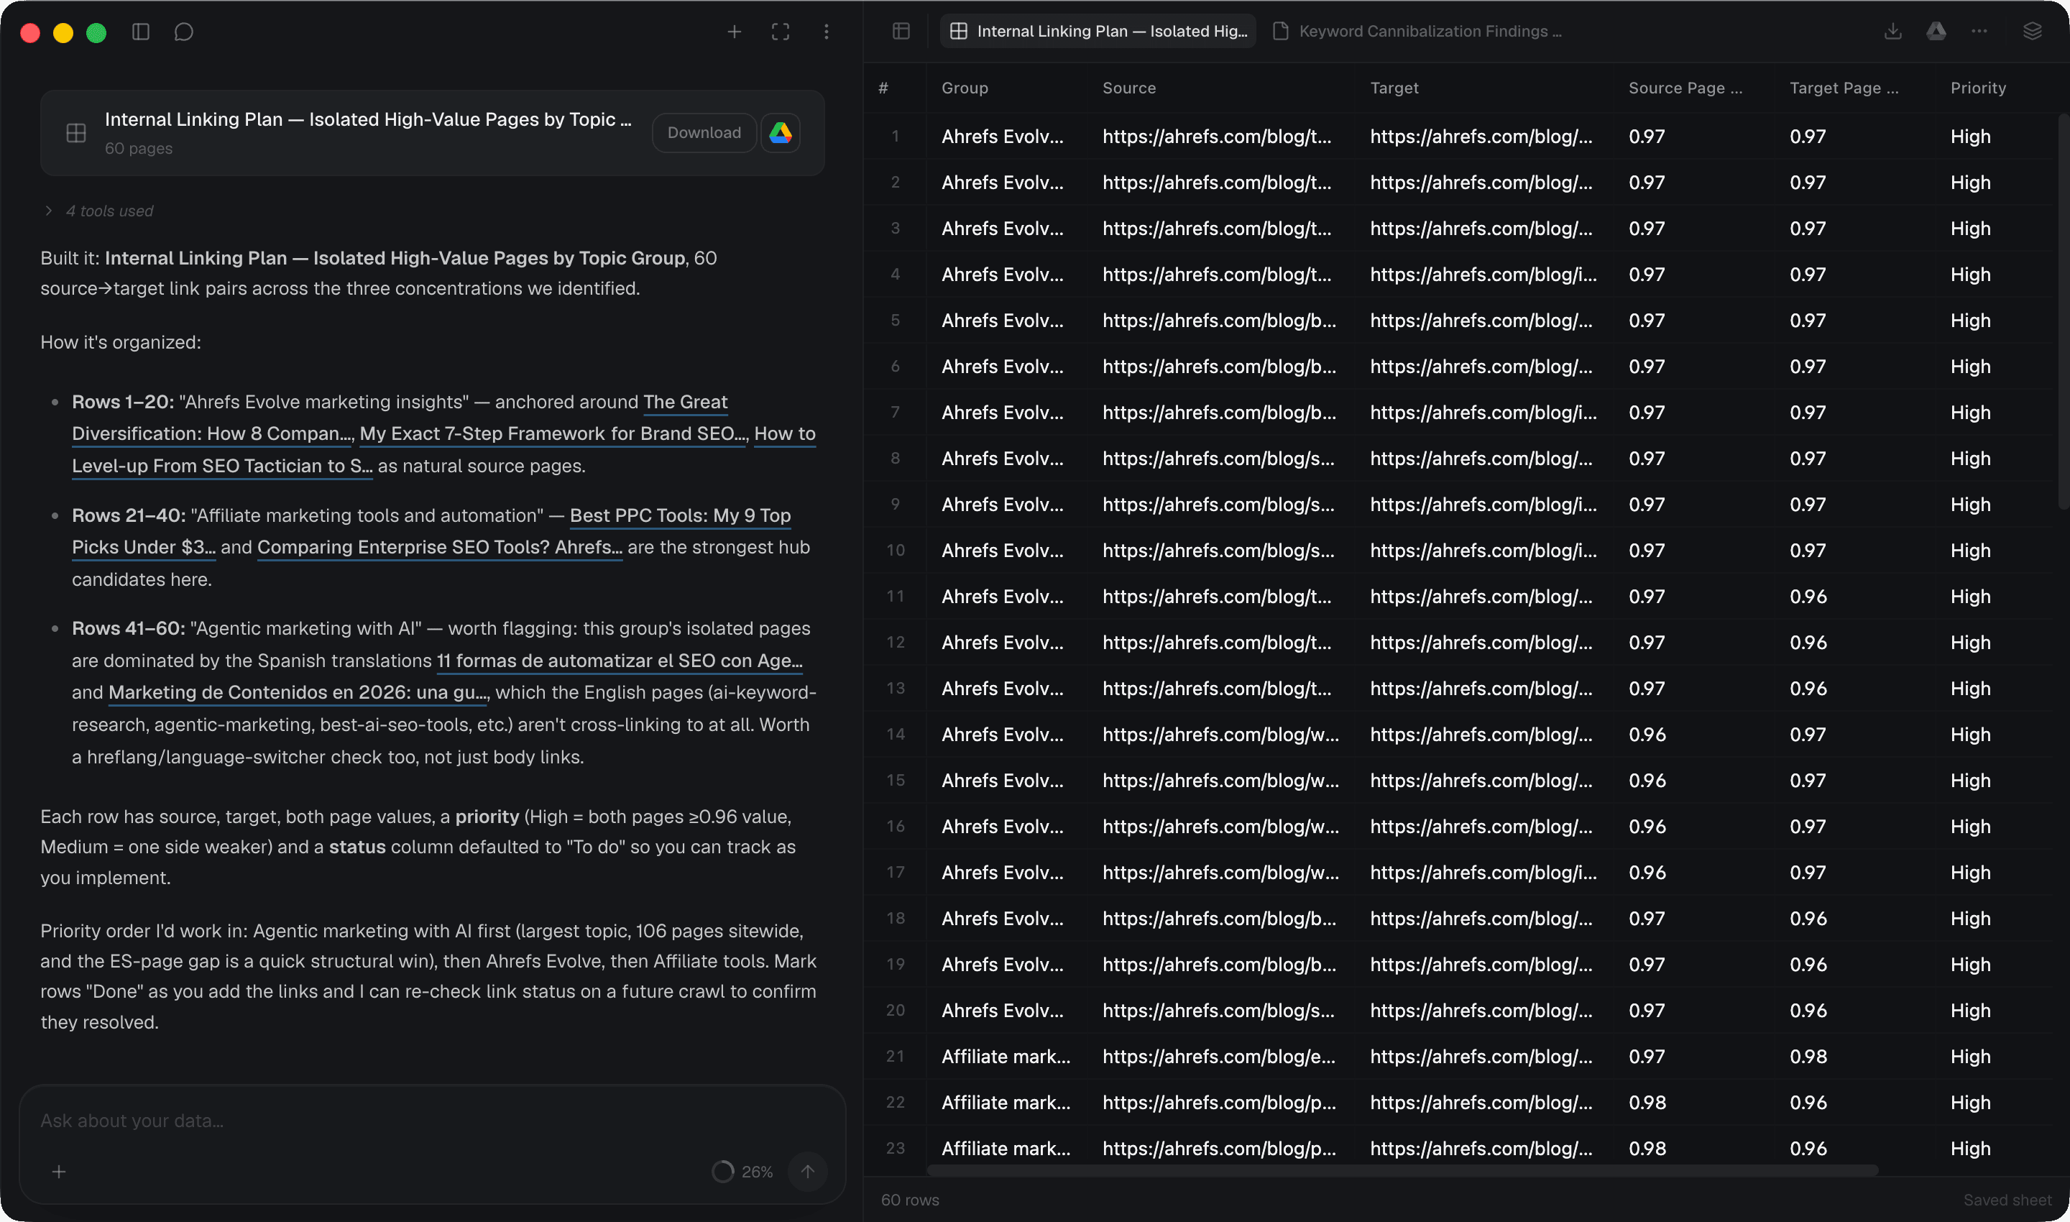Click the horizontal scrollbar under the table
This screenshot has width=2070, height=1222.
point(1402,1170)
